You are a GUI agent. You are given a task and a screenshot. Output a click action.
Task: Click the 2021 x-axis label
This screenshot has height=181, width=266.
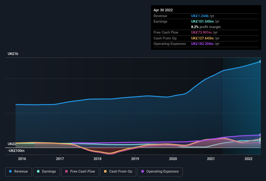coord(211,159)
